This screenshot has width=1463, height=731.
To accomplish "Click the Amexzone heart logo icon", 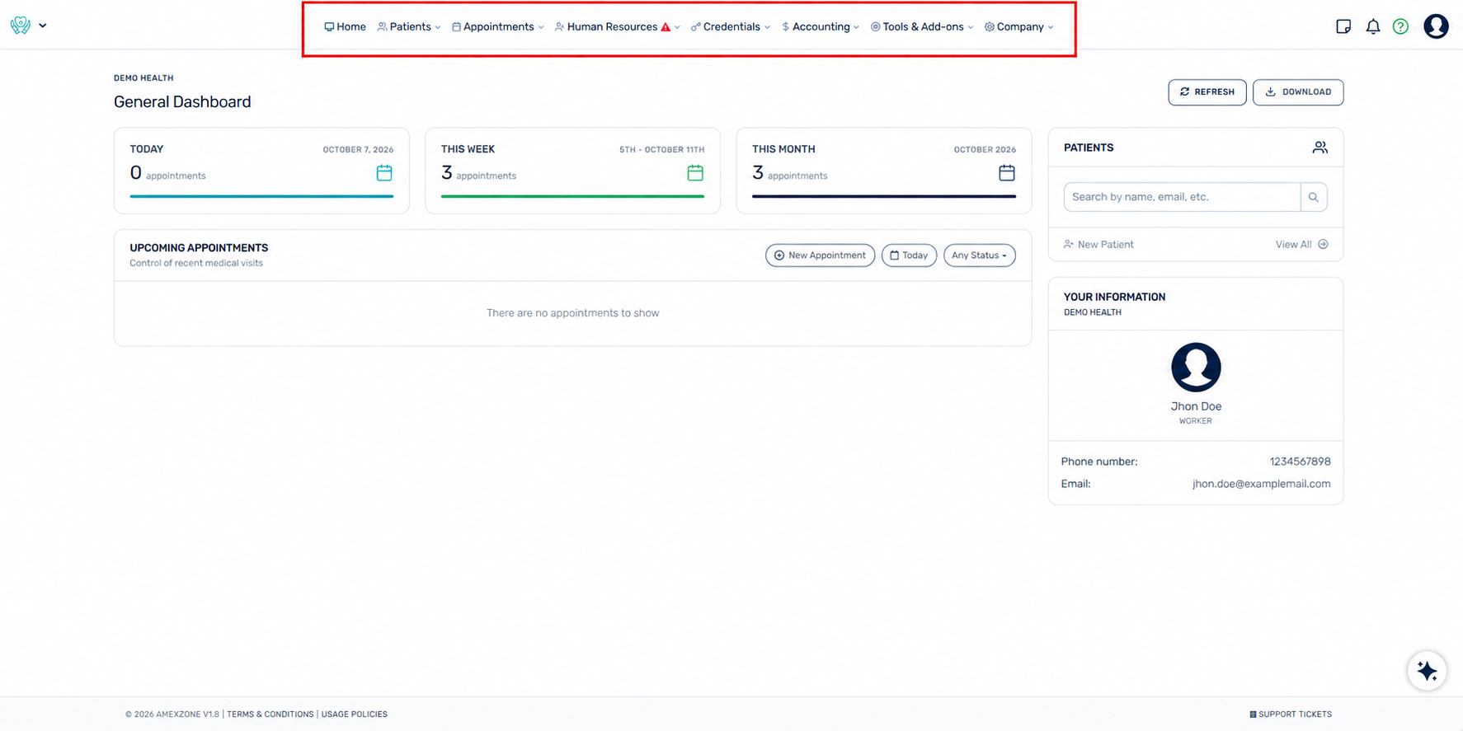I will [x=21, y=26].
